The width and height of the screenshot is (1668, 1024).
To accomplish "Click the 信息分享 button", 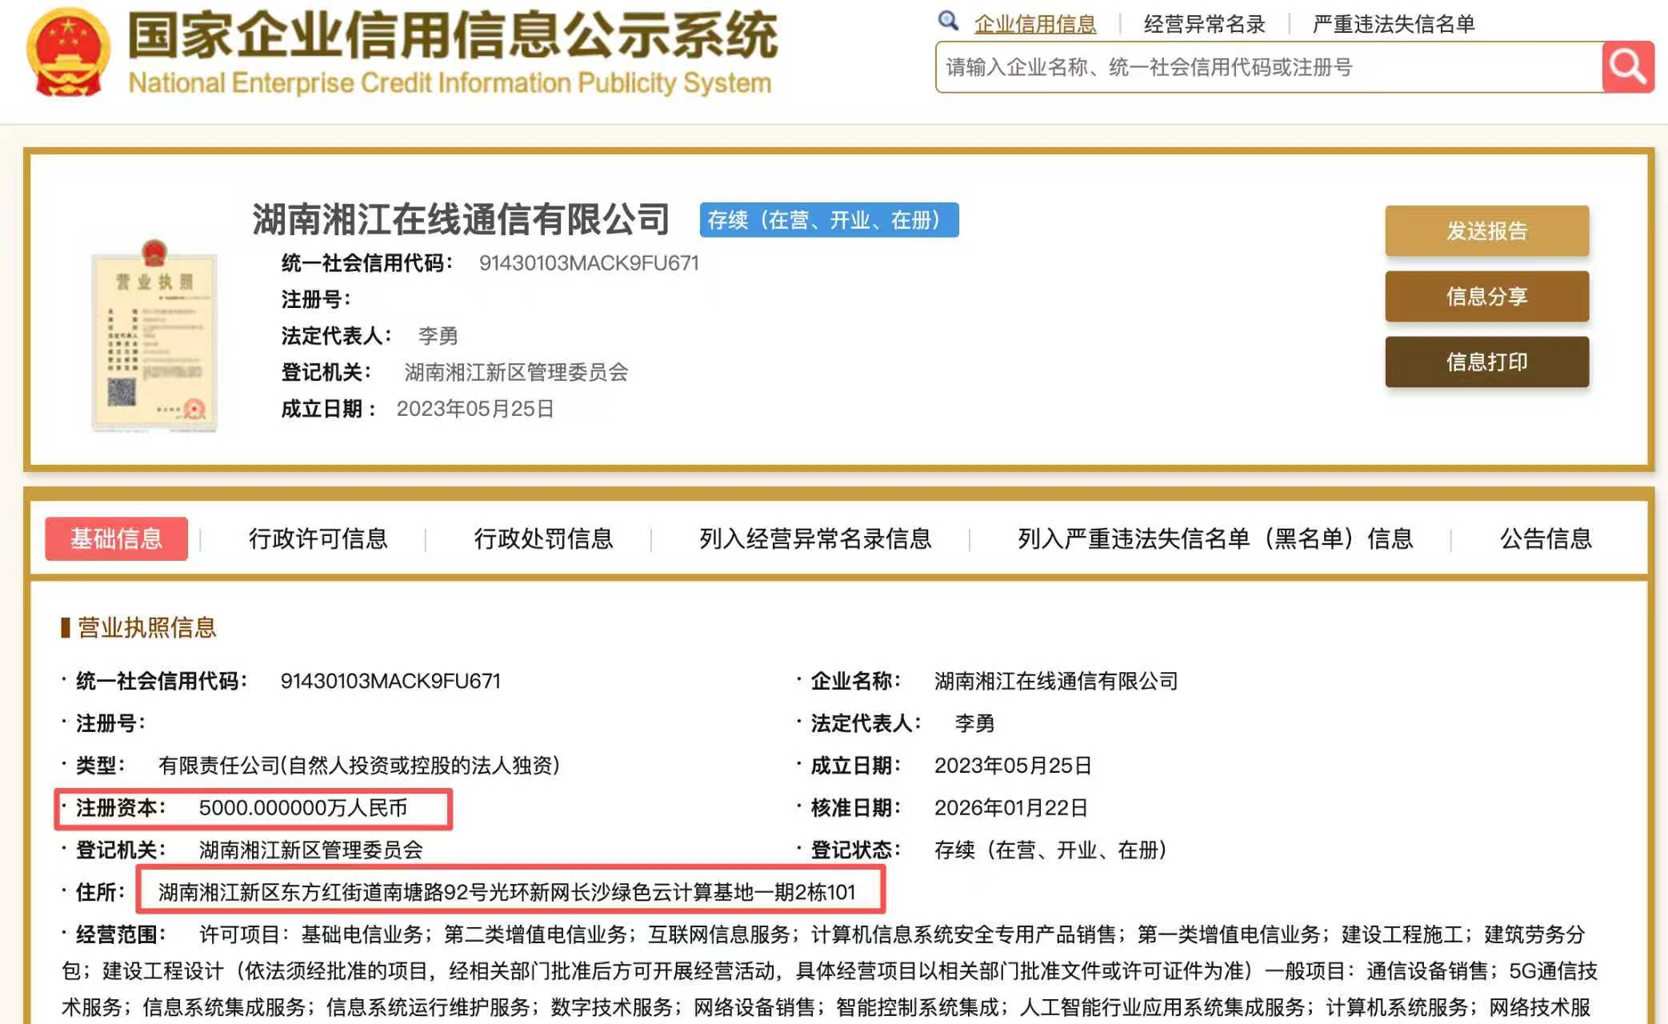I will (x=1486, y=297).
